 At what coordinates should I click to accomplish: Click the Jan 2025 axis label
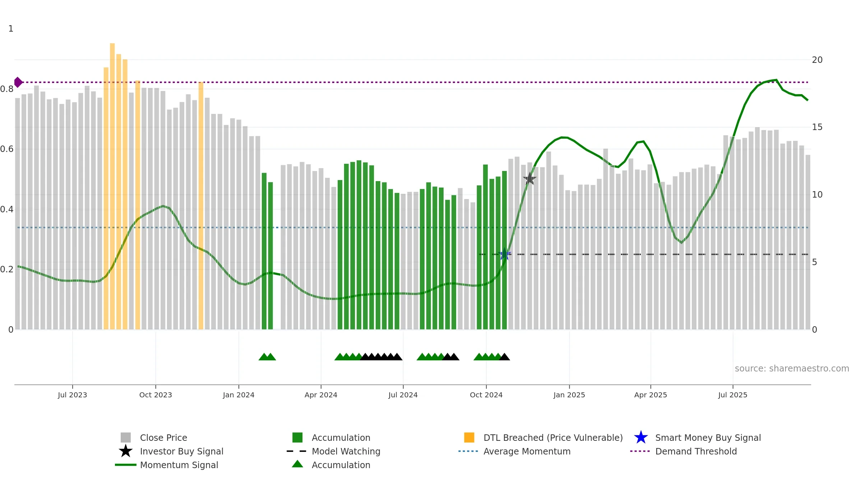click(569, 395)
